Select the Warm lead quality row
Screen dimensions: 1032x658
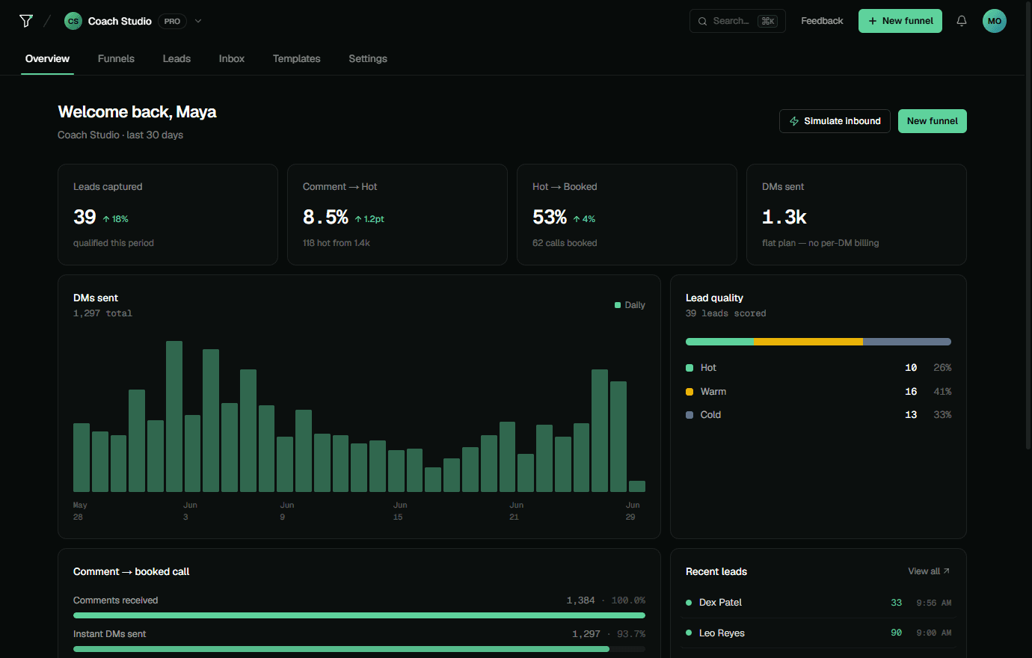818,392
